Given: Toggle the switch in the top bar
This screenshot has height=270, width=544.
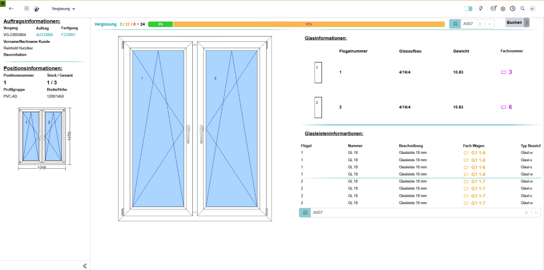Looking at the screenshot, I should point(468,8).
